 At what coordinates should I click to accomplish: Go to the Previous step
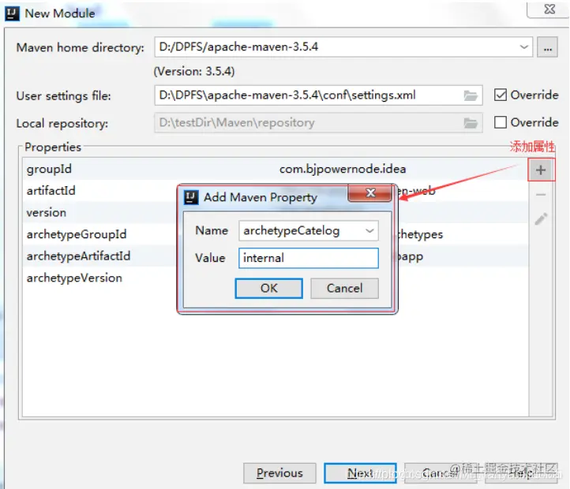click(279, 473)
